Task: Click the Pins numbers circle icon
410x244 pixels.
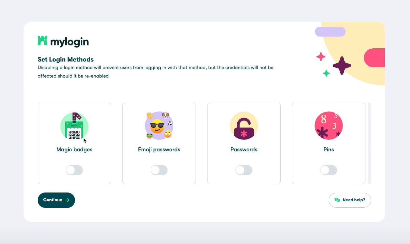Action: coord(329,126)
